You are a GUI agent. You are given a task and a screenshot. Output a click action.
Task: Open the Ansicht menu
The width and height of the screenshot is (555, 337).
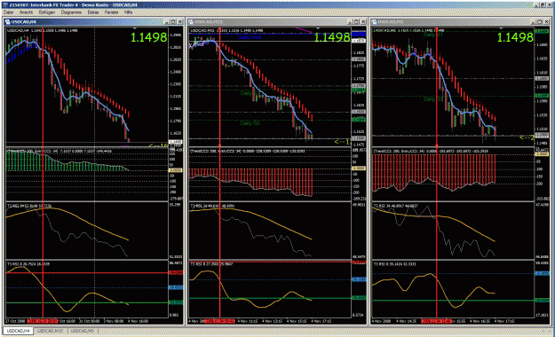click(26, 12)
